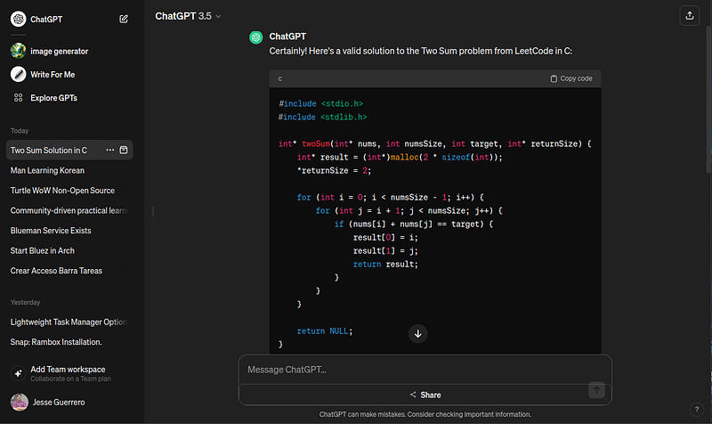Click the ChatGPT response avatar icon
This screenshot has height=424, width=712.
coord(256,37)
